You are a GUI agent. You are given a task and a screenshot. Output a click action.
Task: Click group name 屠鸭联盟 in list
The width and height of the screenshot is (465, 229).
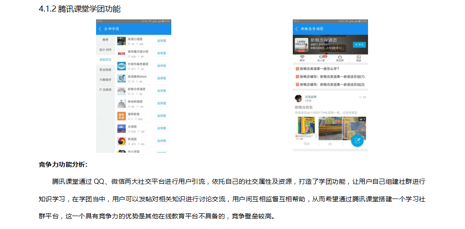point(133,114)
